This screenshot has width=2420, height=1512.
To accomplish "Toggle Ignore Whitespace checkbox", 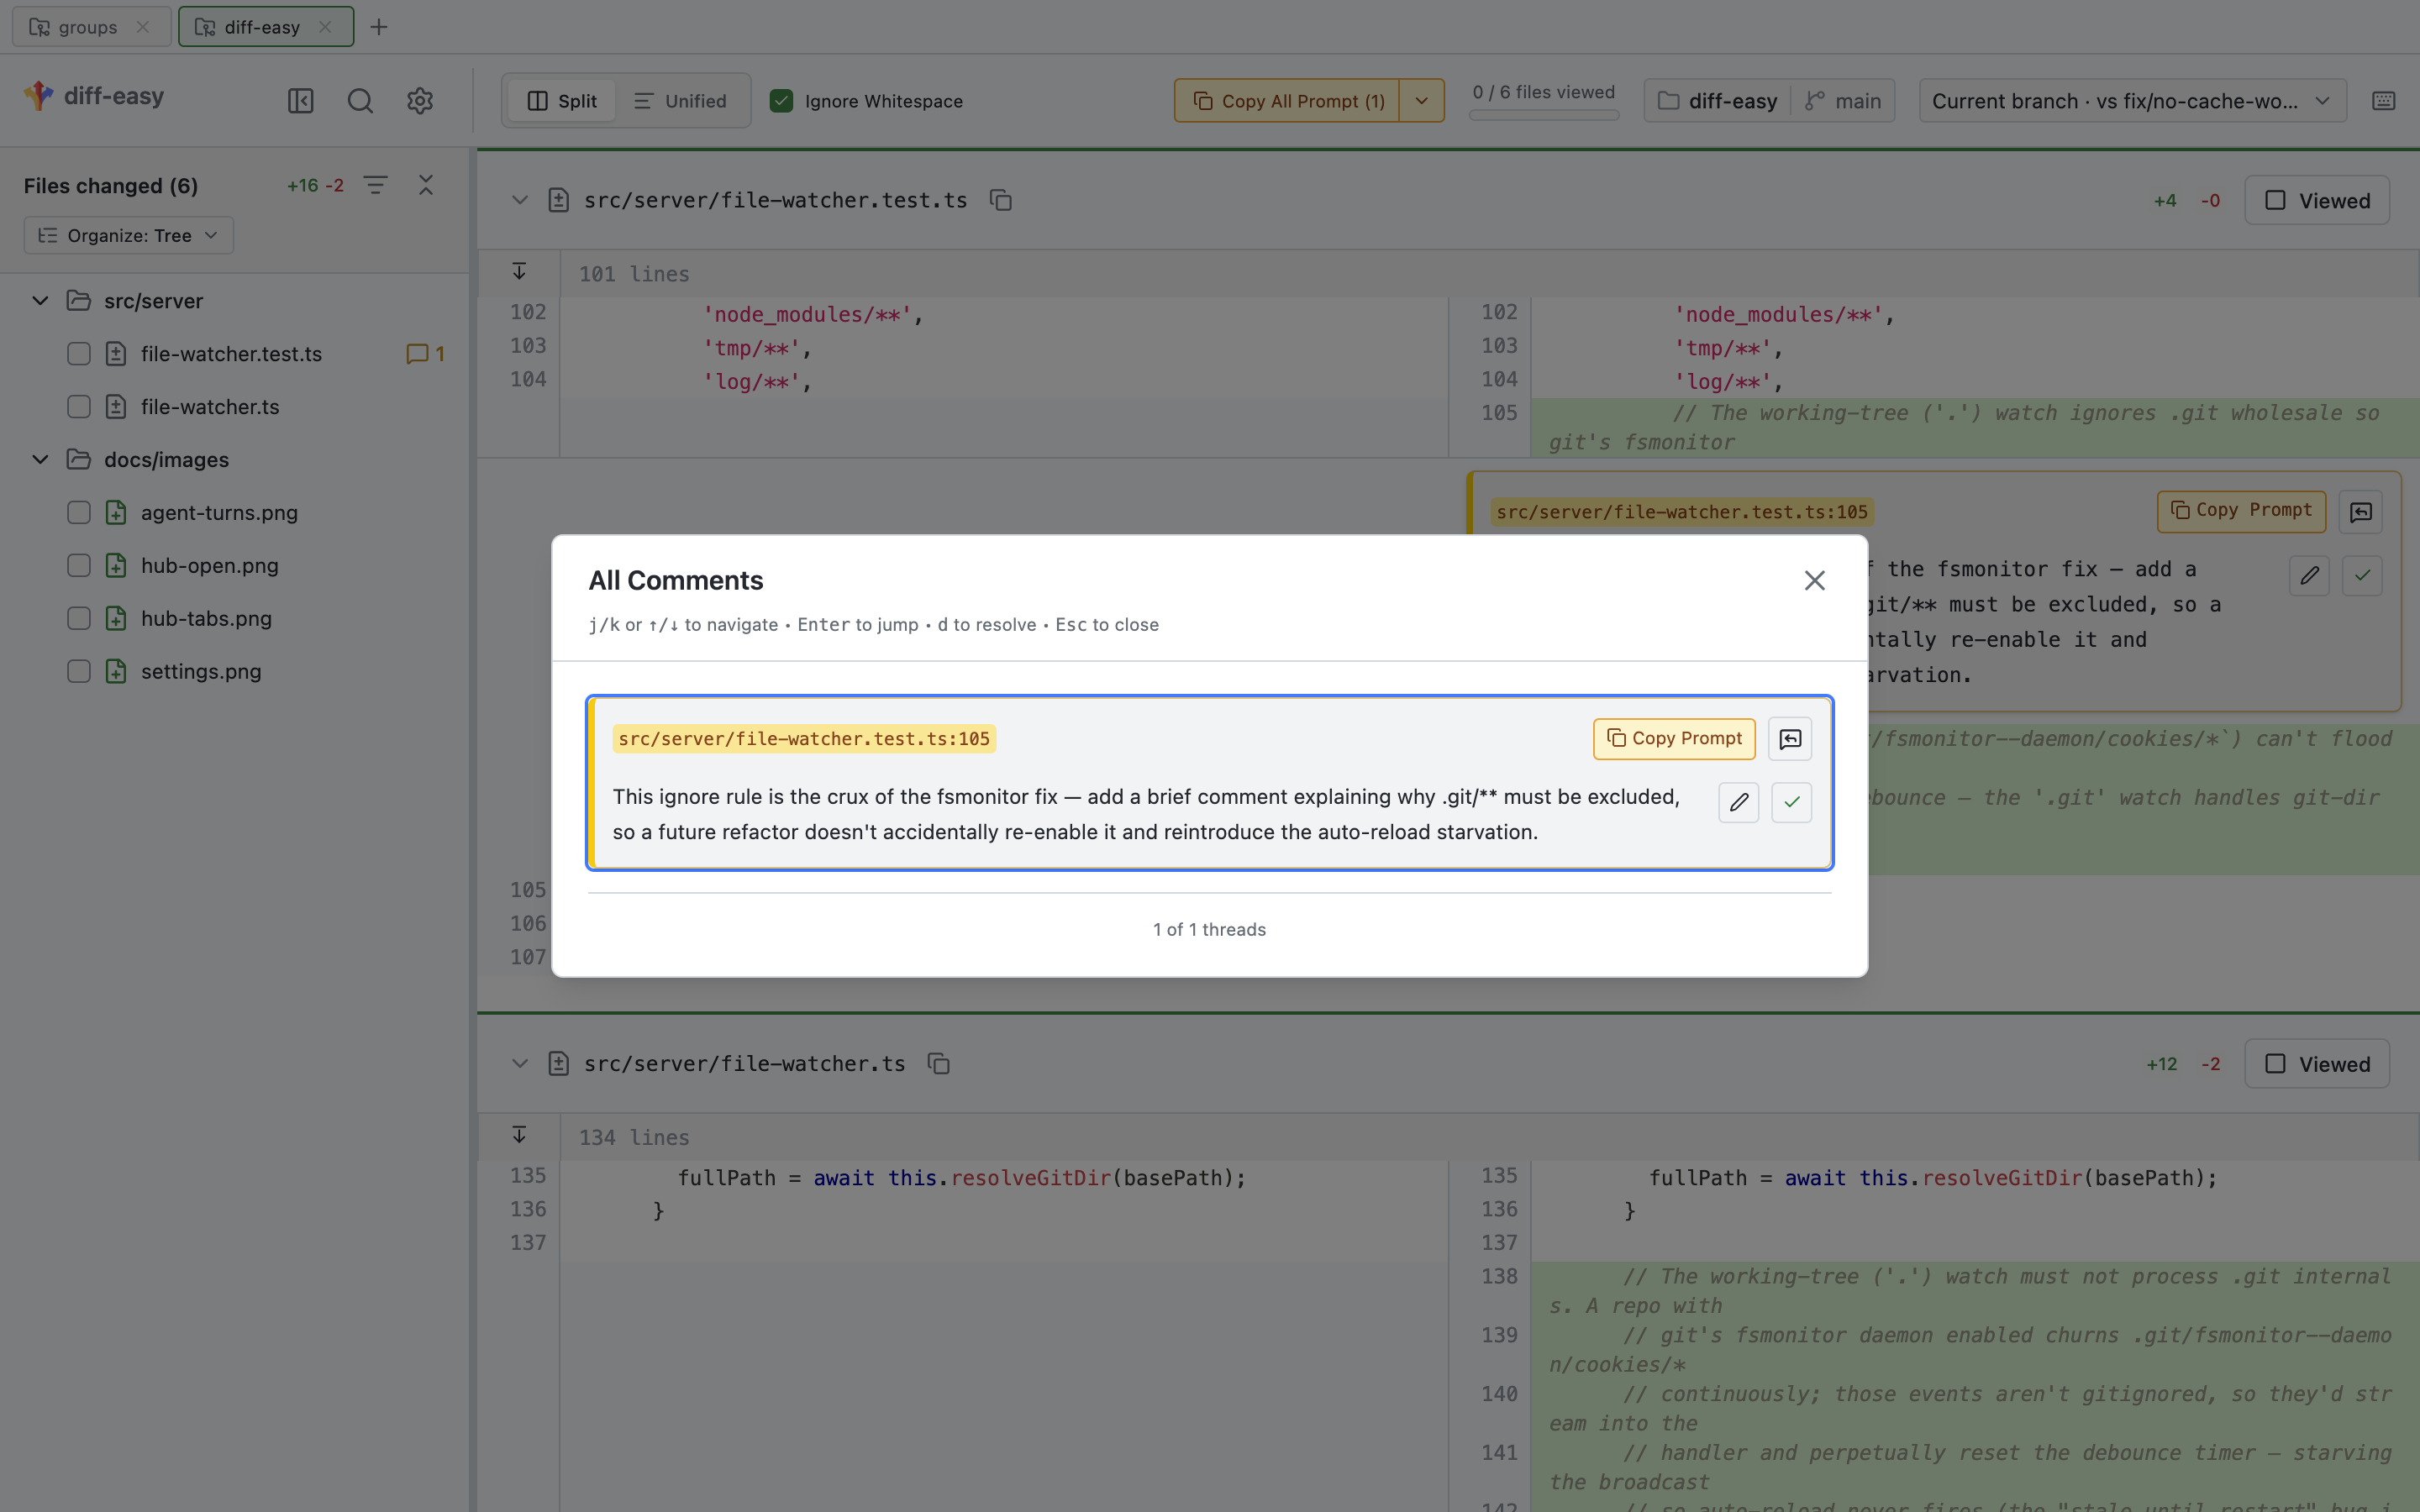I will coord(781,101).
